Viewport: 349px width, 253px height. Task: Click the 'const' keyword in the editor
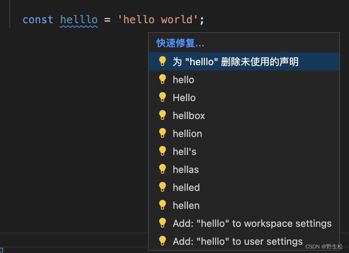pos(38,19)
